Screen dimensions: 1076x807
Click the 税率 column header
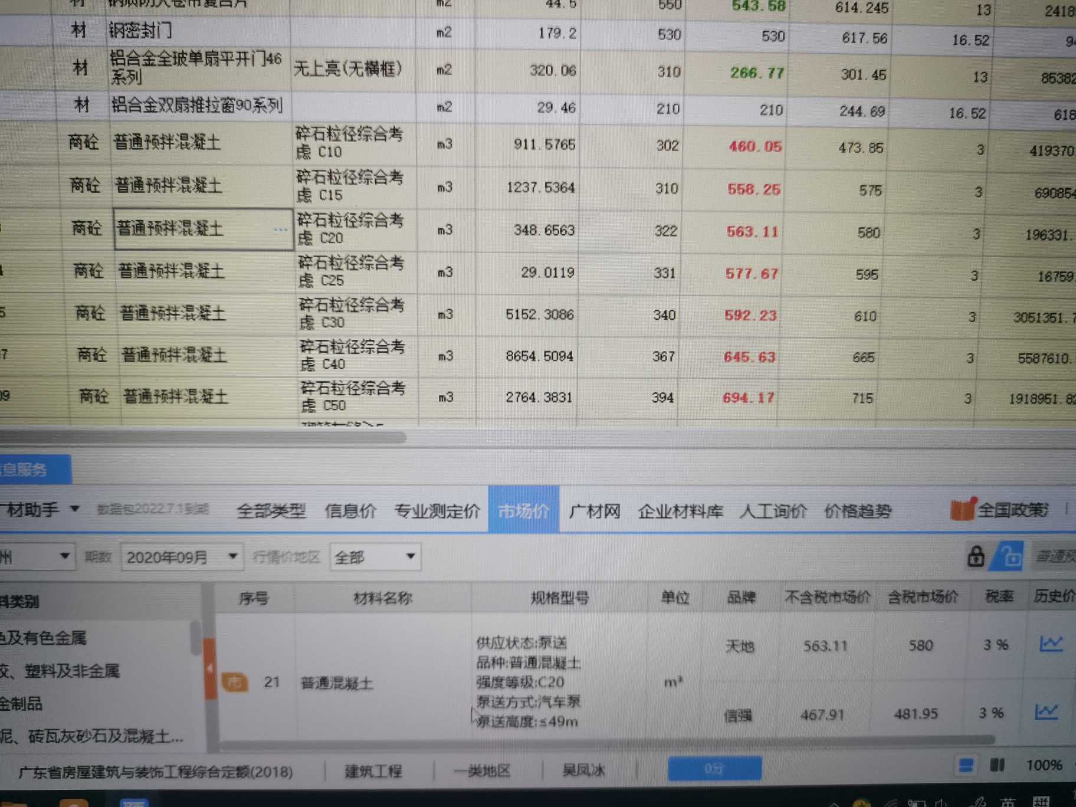point(999,596)
